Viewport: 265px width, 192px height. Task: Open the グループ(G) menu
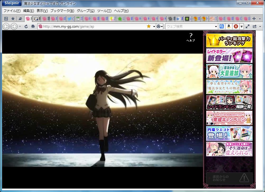86,11
